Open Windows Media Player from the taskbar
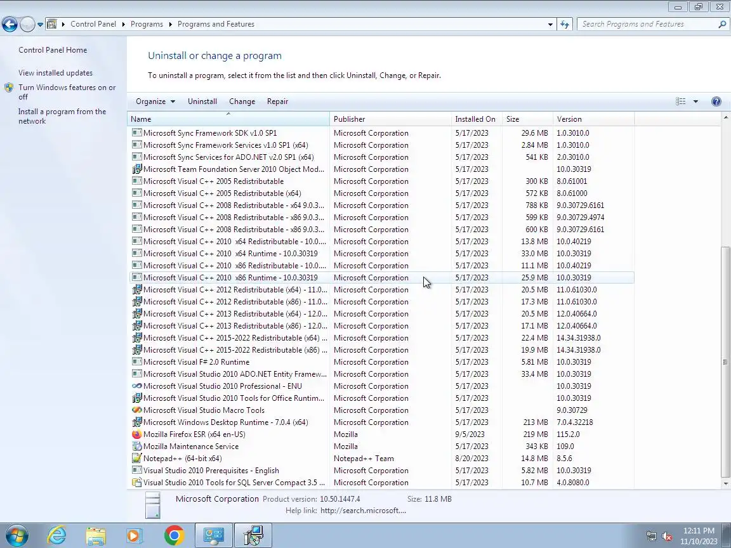The width and height of the screenshot is (731, 548). (x=135, y=536)
